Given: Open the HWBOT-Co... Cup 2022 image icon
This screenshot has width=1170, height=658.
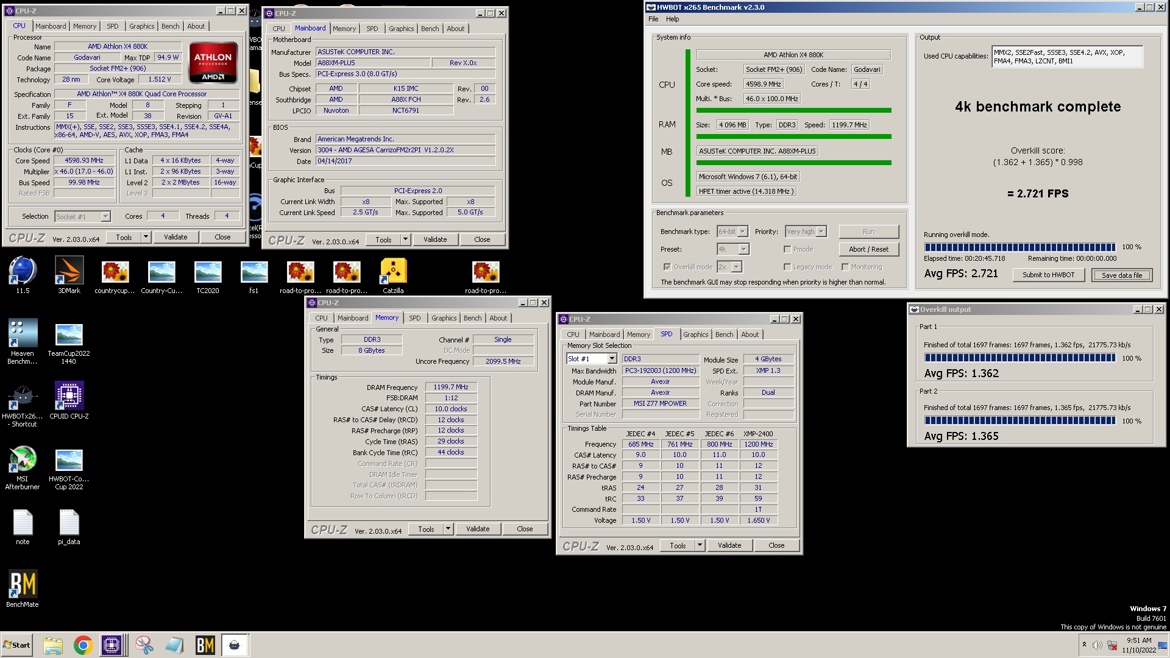Looking at the screenshot, I should pyautogui.click(x=69, y=470).
